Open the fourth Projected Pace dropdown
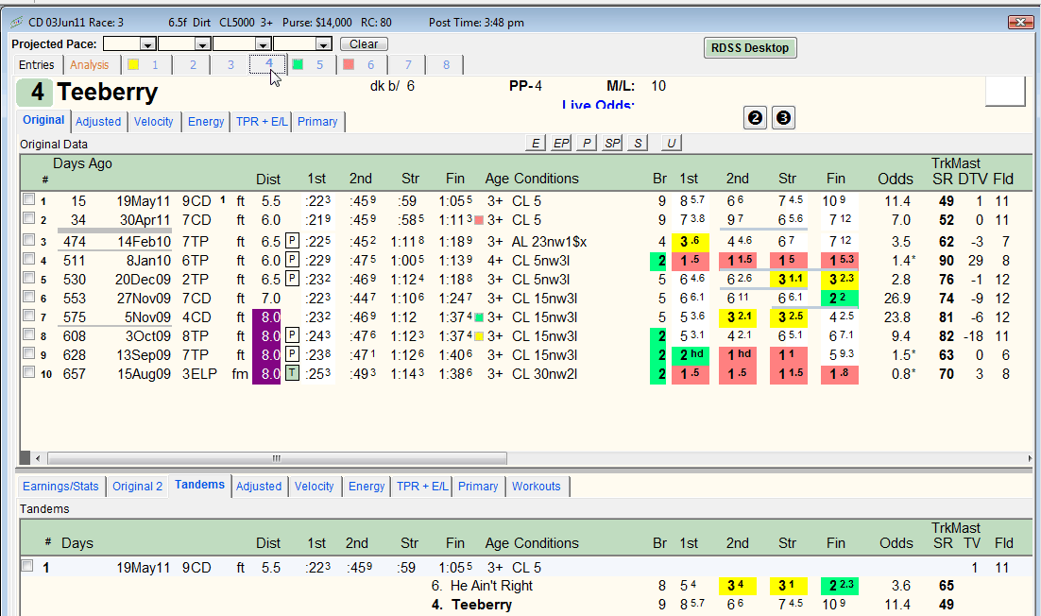Image resolution: width=1041 pixels, height=616 pixels. click(323, 43)
